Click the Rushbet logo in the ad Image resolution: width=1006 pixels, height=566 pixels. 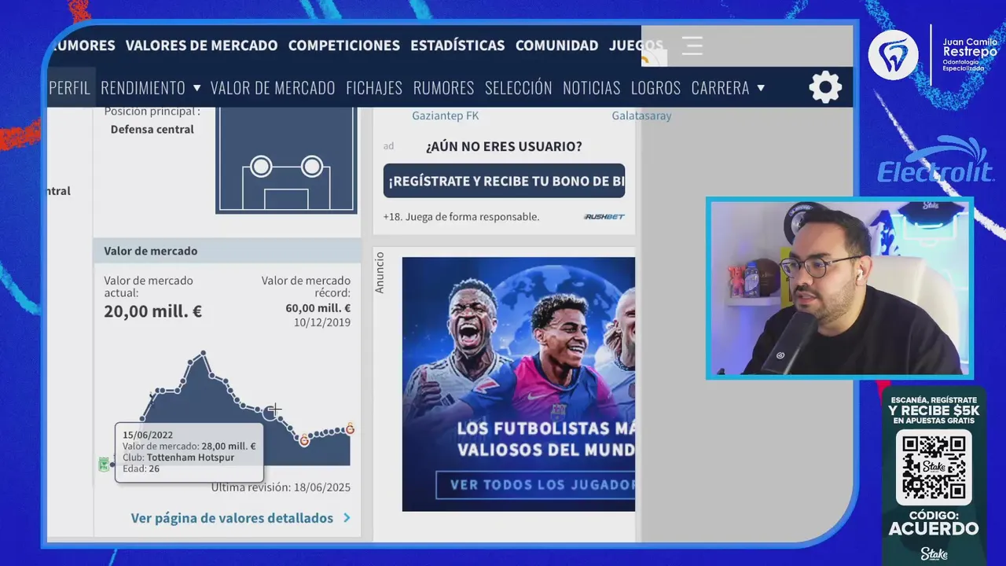click(x=604, y=216)
